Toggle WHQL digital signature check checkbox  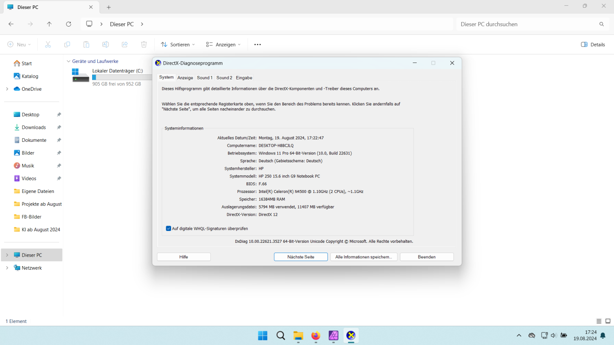(x=168, y=229)
